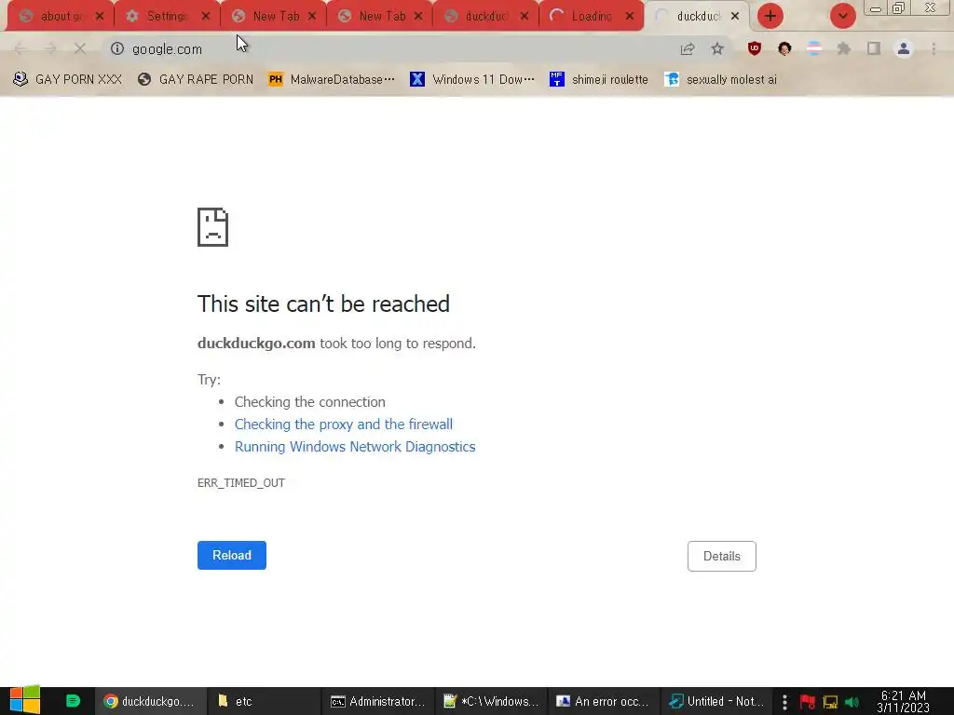Open the Windows Start button
954x715 pixels.
point(25,700)
